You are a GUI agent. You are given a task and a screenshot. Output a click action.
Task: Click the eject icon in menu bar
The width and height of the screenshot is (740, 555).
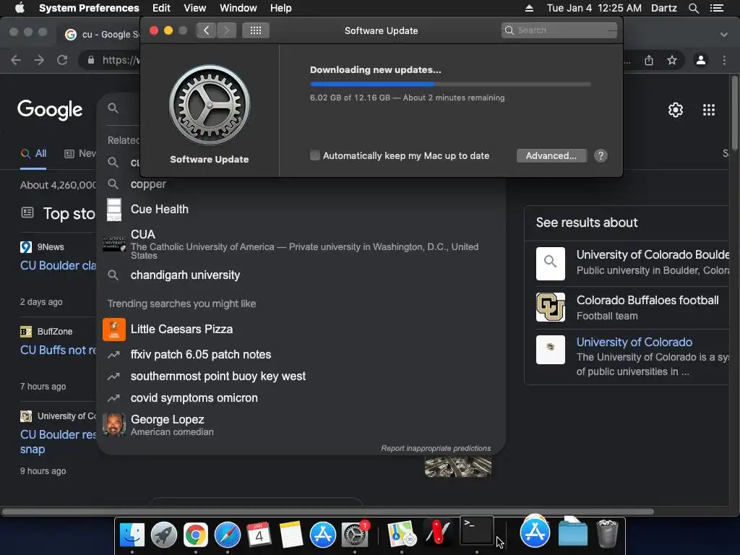(529, 8)
